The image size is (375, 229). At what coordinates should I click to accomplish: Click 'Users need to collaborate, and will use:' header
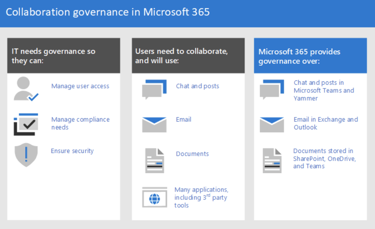click(188, 55)
